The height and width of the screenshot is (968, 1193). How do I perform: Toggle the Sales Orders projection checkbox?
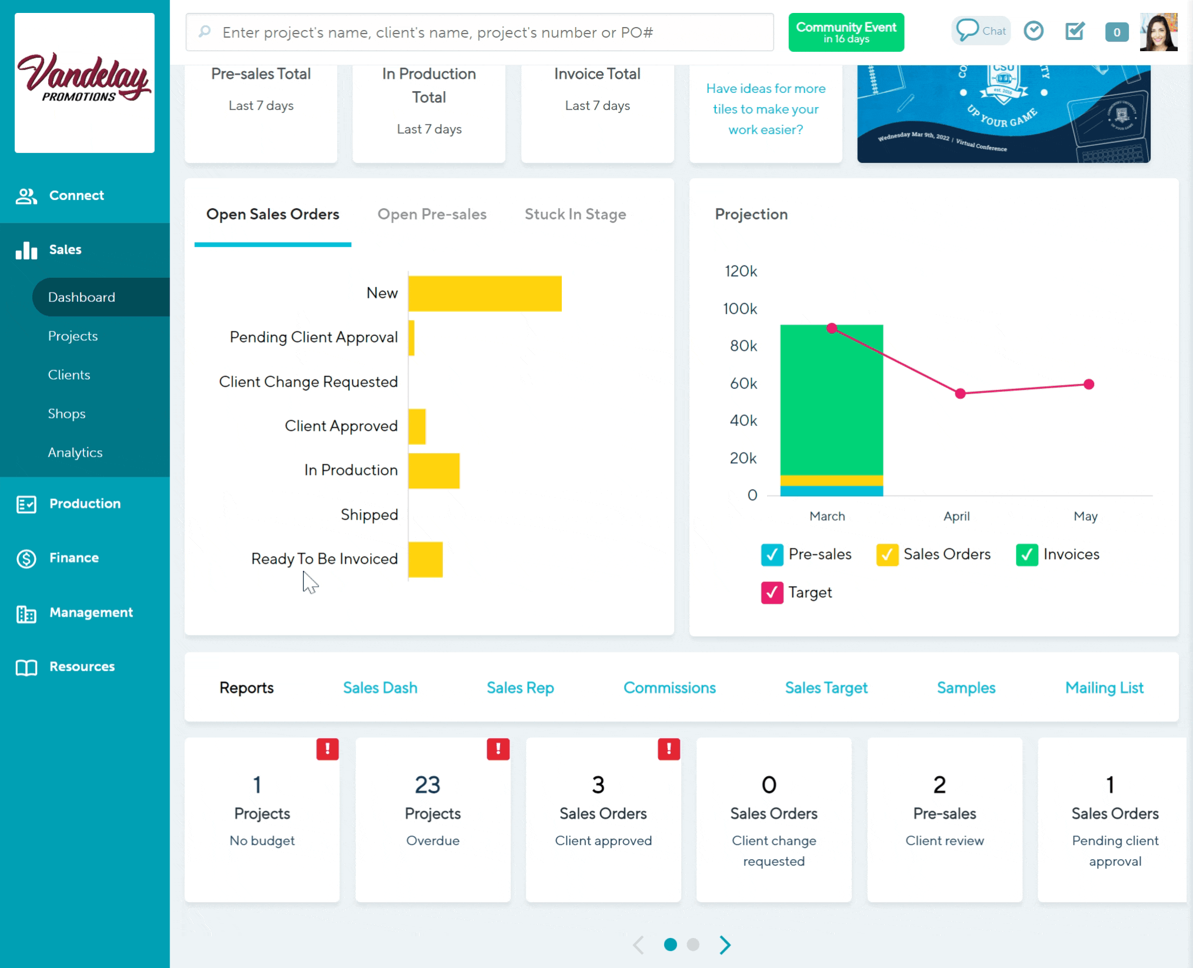[887, 554]
